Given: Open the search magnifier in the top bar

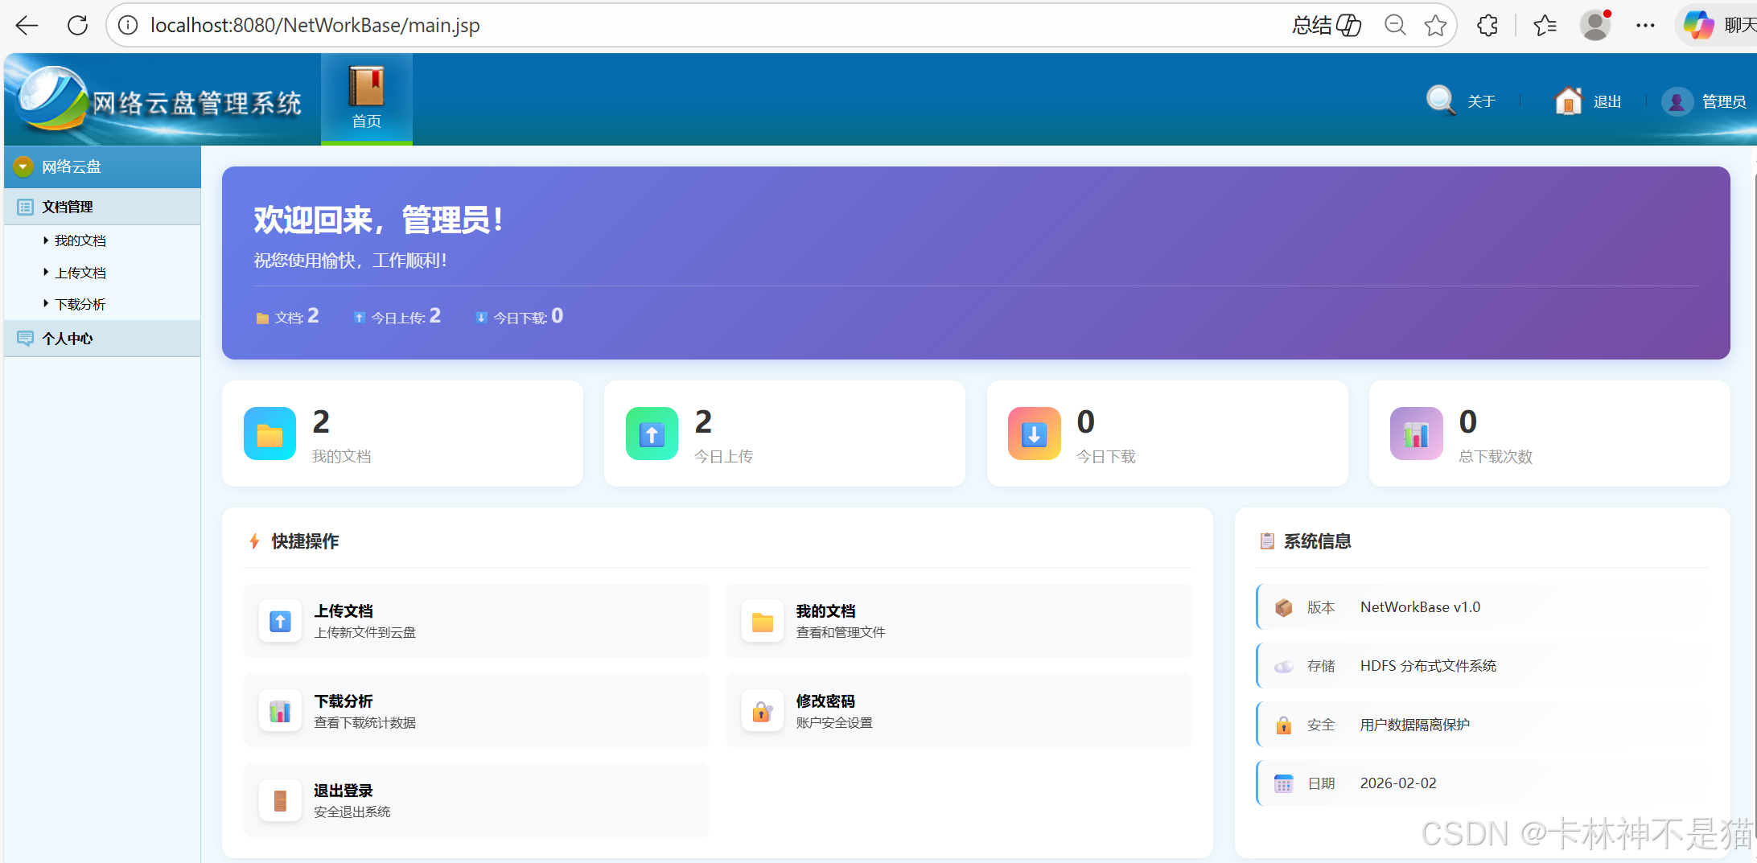Looking at the screenshot, I should 1440,101.
